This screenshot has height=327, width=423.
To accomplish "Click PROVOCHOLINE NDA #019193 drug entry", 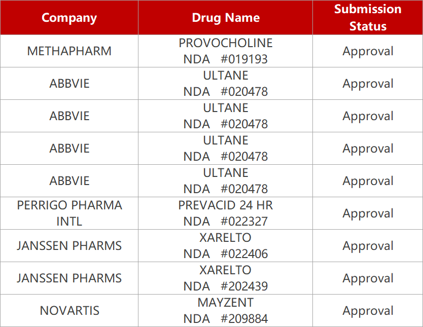I will (x=226, y=51).
